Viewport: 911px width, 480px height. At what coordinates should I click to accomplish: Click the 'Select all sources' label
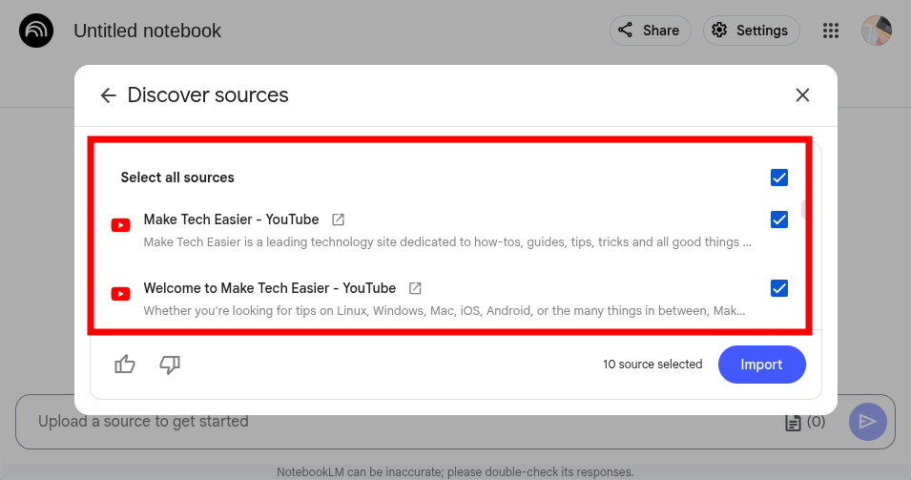[x=177, y=177]
